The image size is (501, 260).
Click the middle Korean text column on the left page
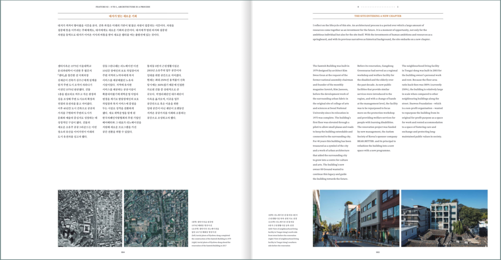tap(122, 99)
